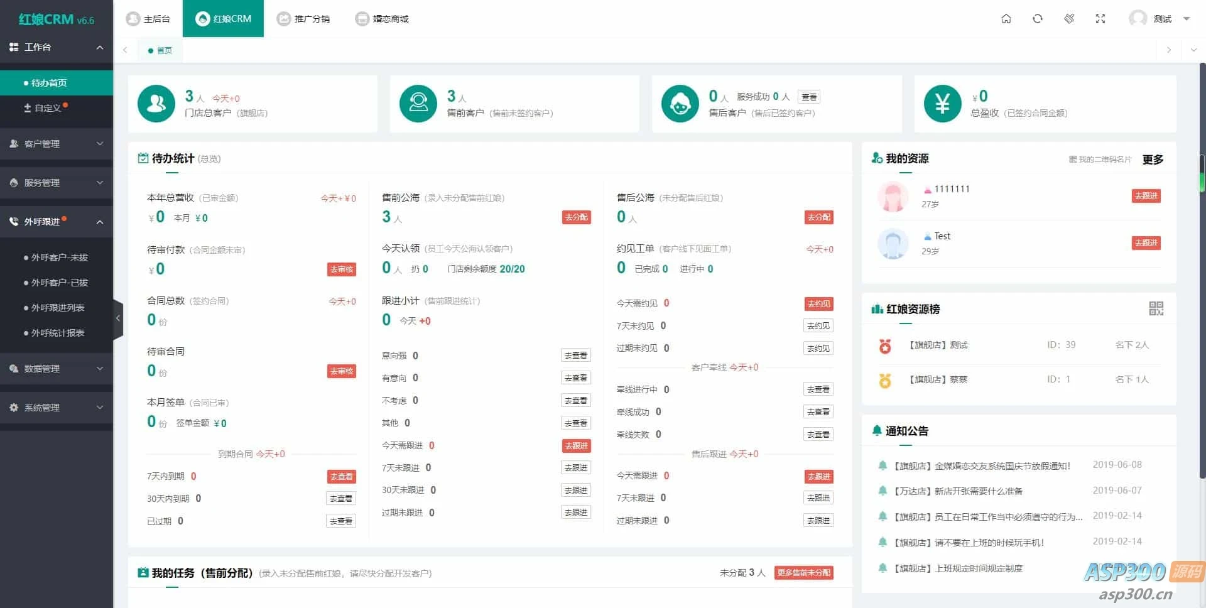Collapse the sidebar with the left arrow
This screenshot has height=608, width=1206.
point(118,318)
